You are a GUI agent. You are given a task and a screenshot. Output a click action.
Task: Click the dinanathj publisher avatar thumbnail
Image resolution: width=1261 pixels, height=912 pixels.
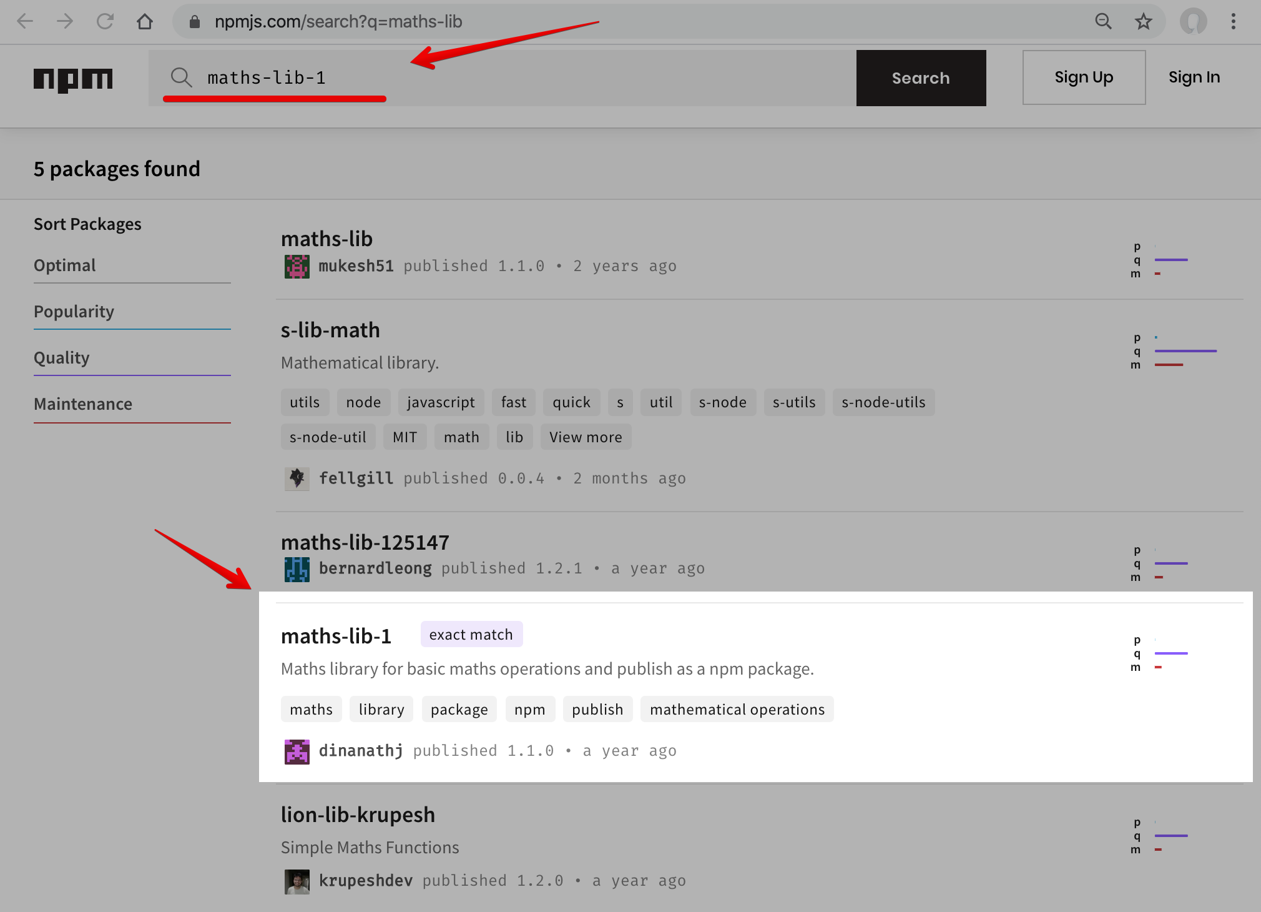pos(295,750)
